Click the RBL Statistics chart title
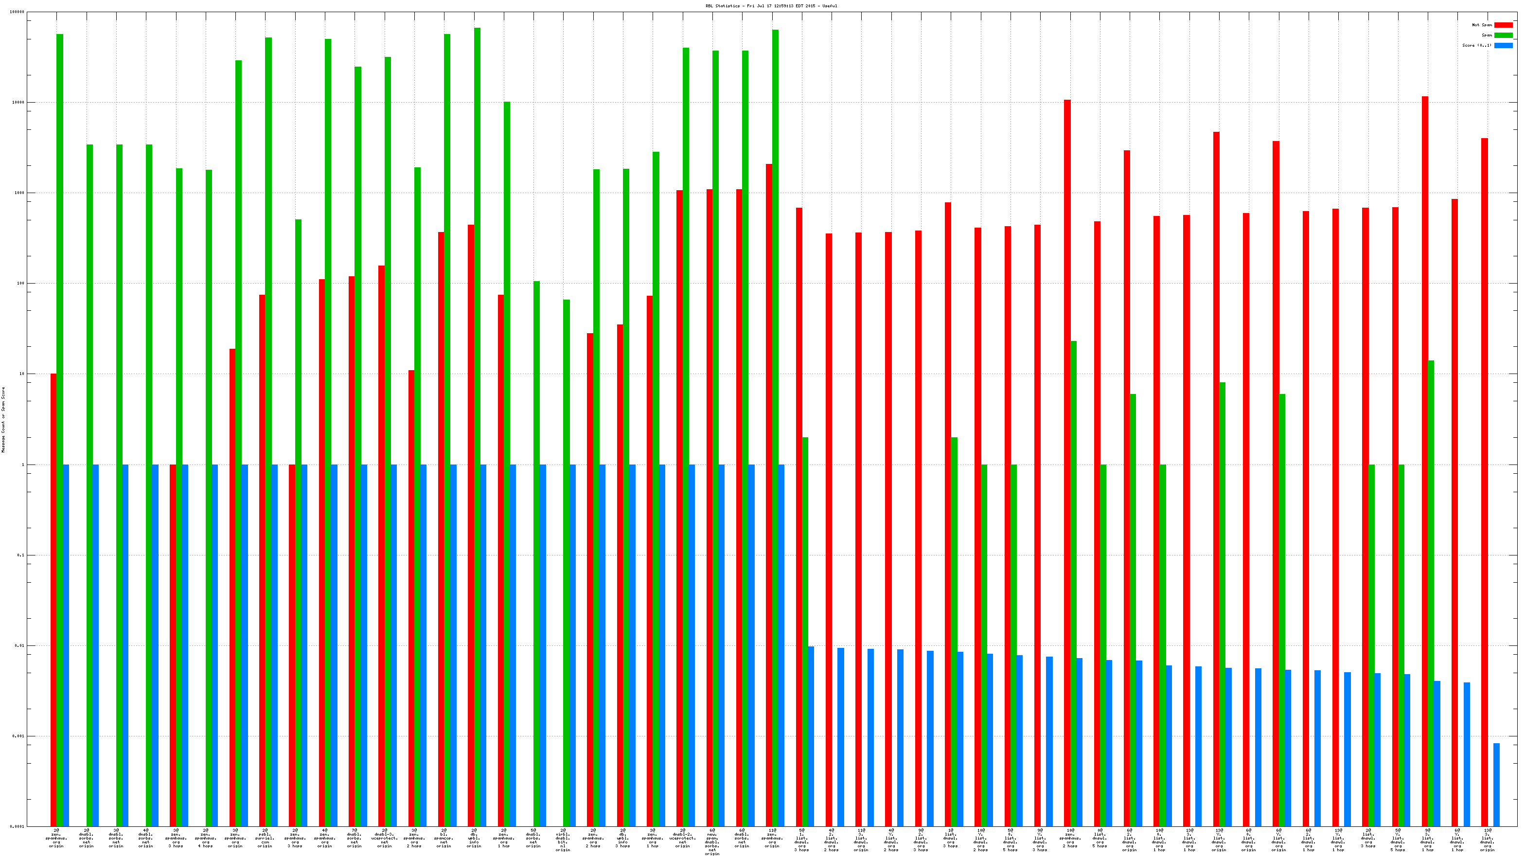Image resolution: width=1525 pixels, height=858 pixels. (x=771, y=6)
